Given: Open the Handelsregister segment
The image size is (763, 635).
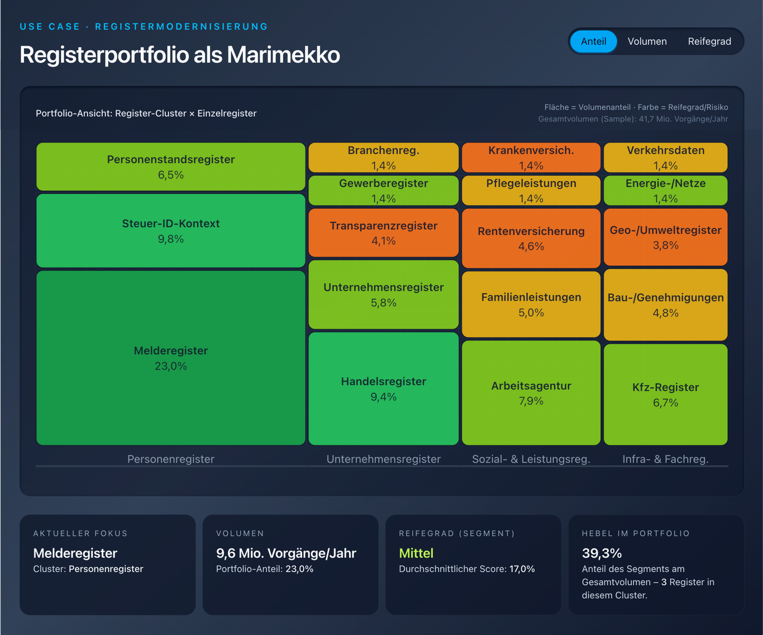Looking at the screenshot, I should point(383,389).
